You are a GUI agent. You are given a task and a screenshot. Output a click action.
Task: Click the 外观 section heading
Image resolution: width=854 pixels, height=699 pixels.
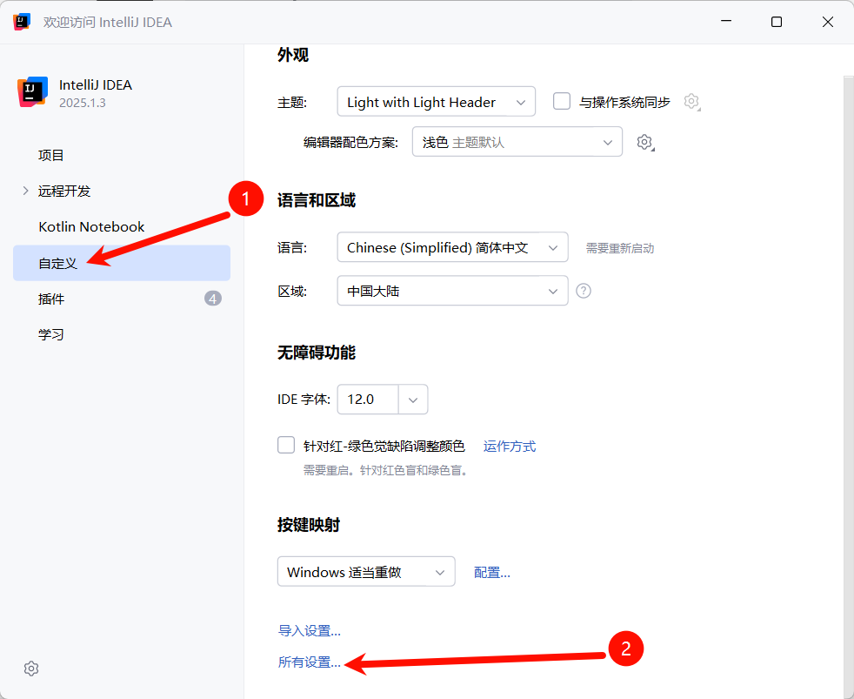pos(293,55)
